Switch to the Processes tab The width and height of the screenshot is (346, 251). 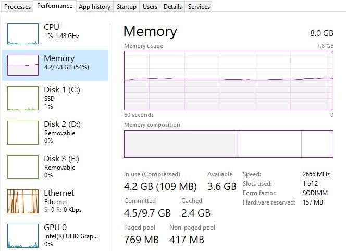(x=17, y=7)
